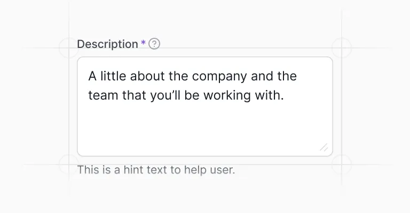This screenshot has height=213, width=410.
Task: Click the word "that" in second line
Action: tap(134, 95)
